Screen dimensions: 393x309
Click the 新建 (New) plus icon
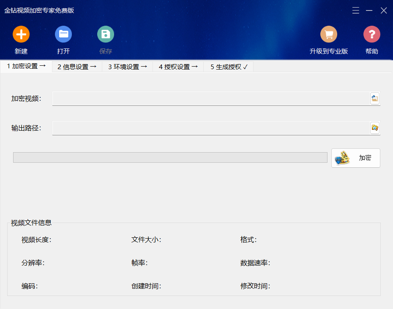click(21, 34)
